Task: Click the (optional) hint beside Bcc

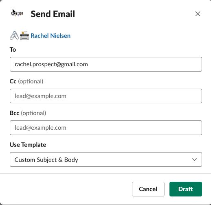Action: 33,113
